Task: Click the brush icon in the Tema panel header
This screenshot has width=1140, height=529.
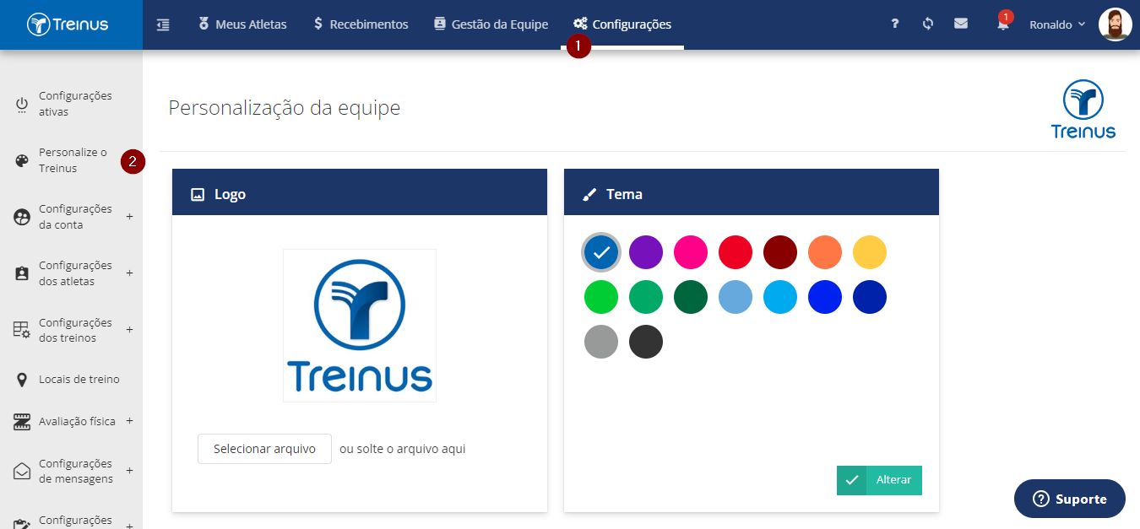Action: click(589, 194)
